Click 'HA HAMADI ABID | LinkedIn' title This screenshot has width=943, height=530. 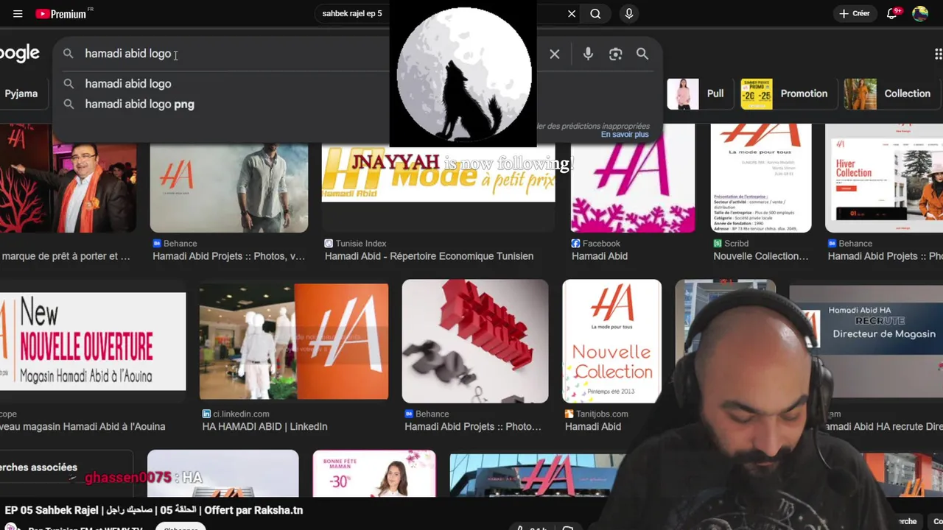[x=264, y=426]
